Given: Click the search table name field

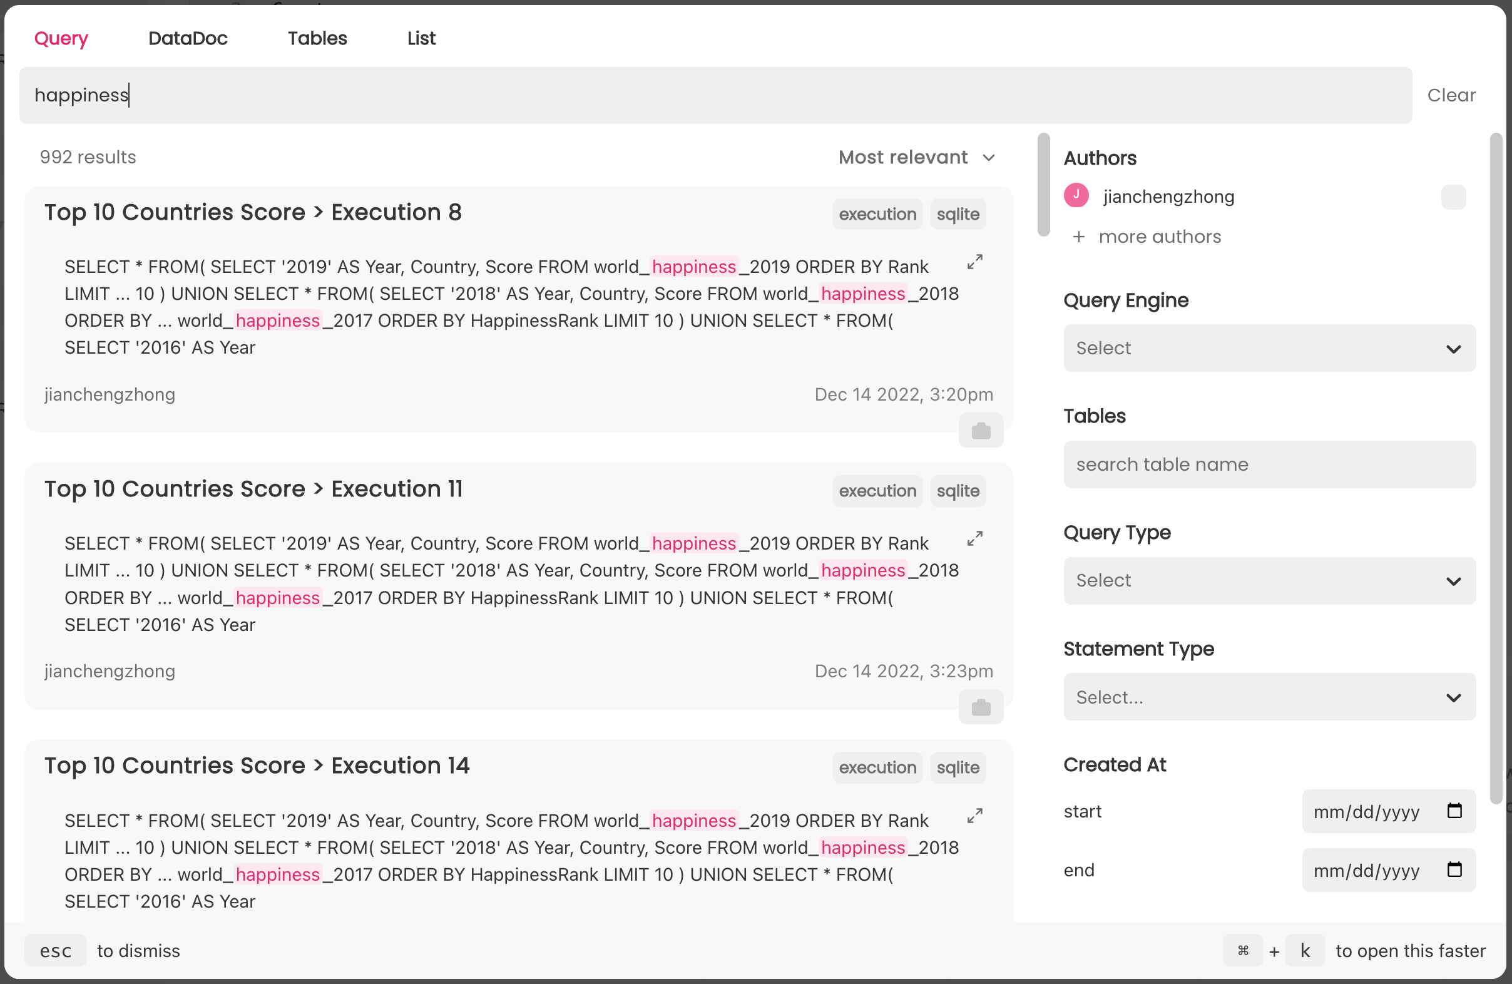Looking at the screenshot, I should (x=1269, y=464).
